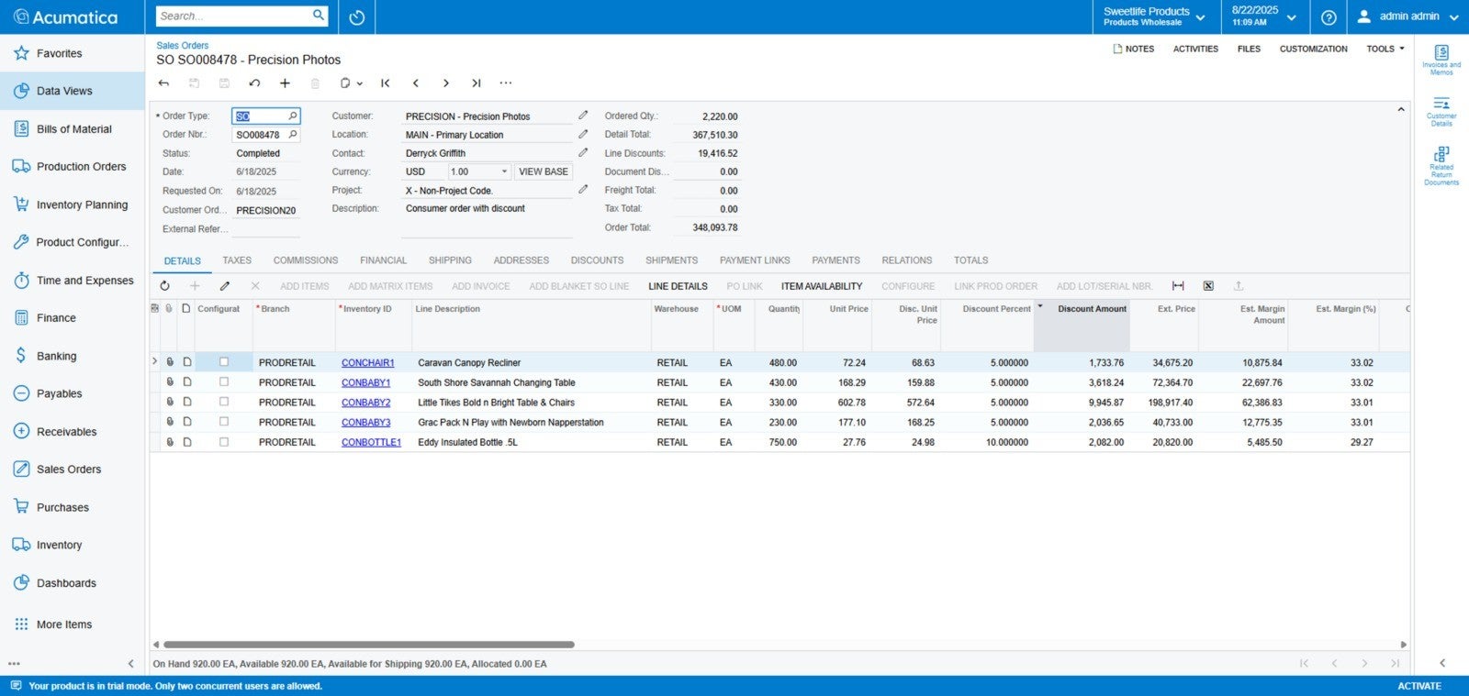The image size is (1469, 696).
Task: Switch to the Financial tab
Action: 383,260
